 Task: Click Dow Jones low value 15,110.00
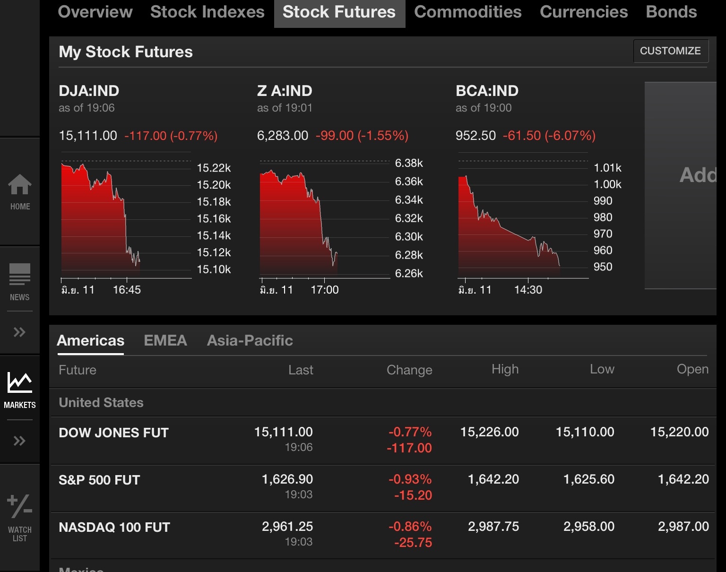pyautogui.click(x=585, y=432)
